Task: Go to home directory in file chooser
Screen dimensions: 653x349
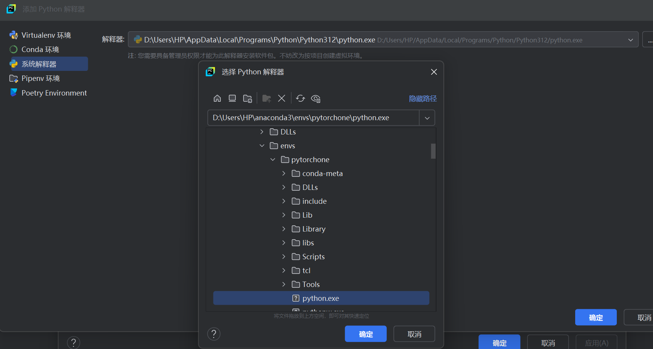Action: pos(217,98)
